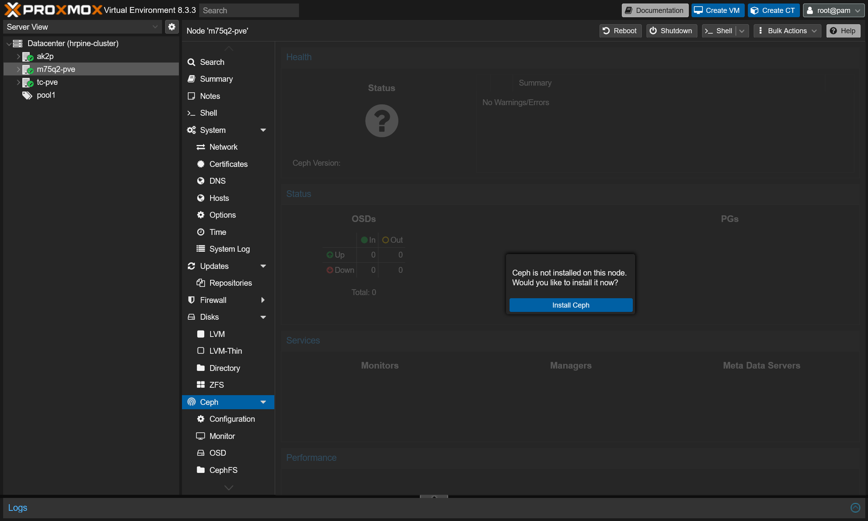Open the Shell item in node menu
The image size is (868, 521).
[228, 113]
